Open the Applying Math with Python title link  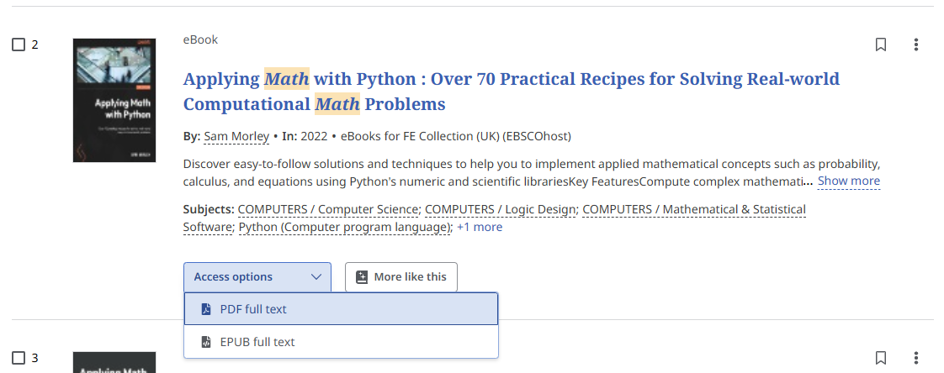click(x=511, y=79)
